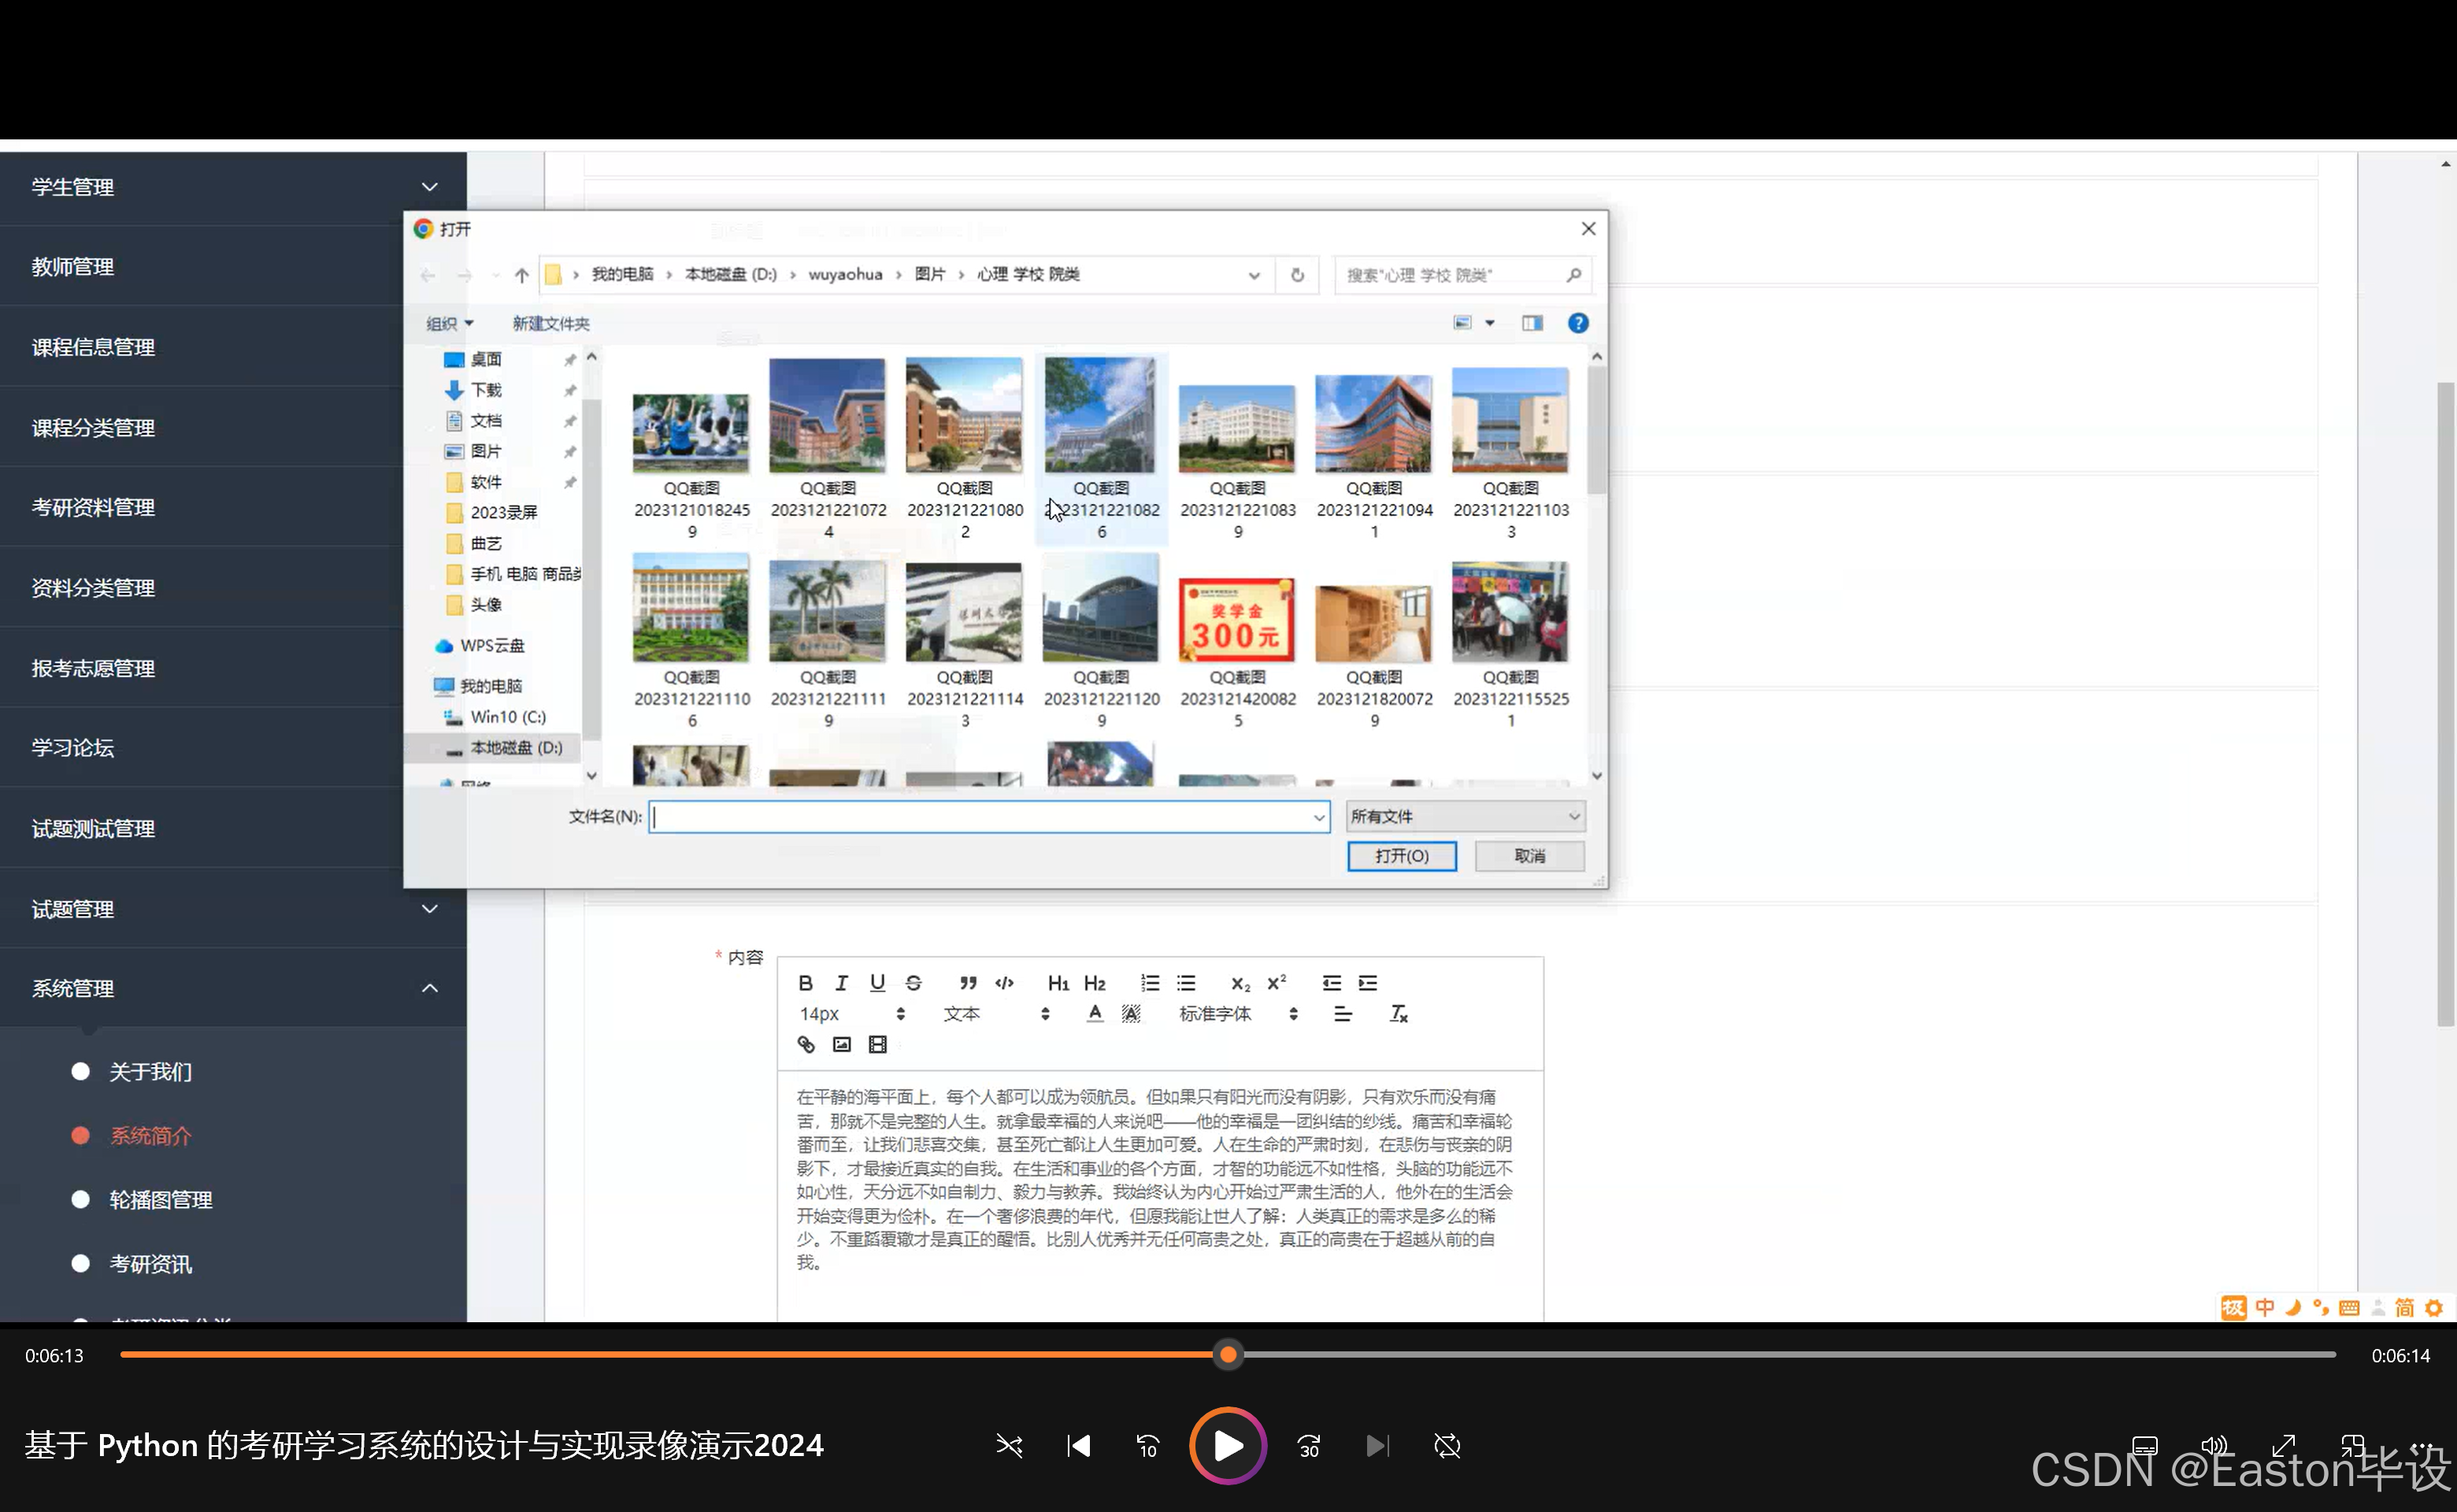Refresh the file dialog folder view
This screenshot has width=2457, height=1512.
click(1297, 275)
